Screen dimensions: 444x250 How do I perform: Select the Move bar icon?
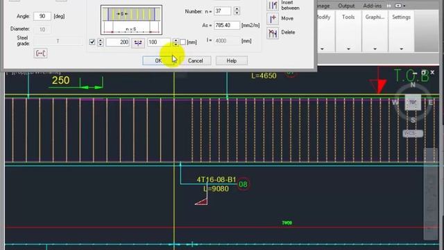click(x=273, y=19)
